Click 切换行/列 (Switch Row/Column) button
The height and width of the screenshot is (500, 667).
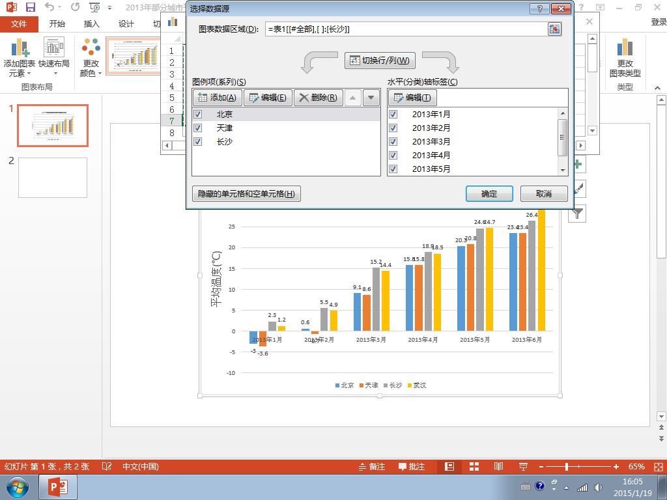point(380,61)
